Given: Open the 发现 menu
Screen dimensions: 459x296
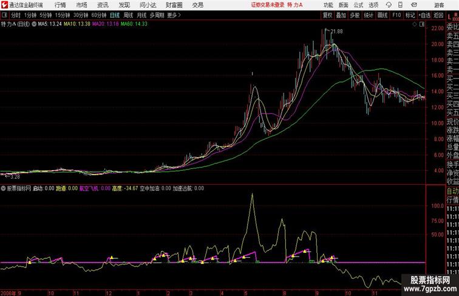Looking at the screenshot, I should 124,5.
